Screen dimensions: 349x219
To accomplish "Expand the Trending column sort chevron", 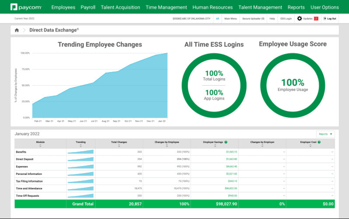I will [80, 145].
